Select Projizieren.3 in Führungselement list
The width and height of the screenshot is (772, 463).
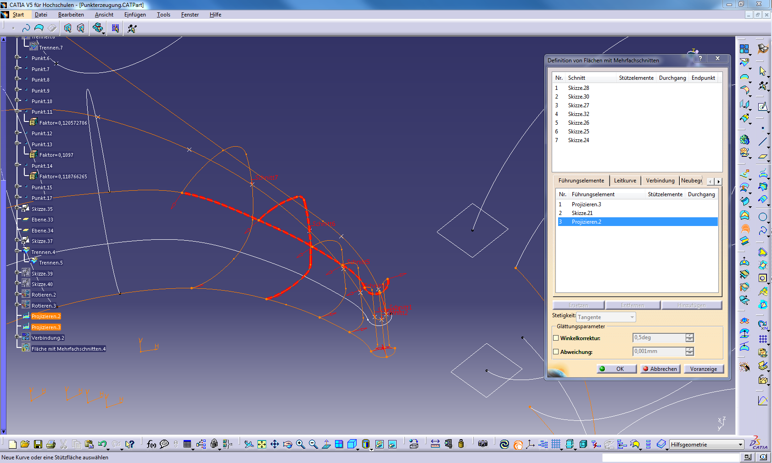[x=637, y=204]
